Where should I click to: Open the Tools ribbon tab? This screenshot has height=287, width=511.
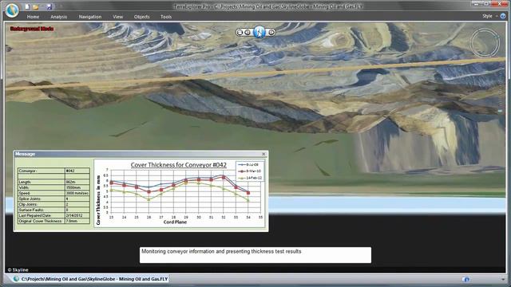tap(166, 17)
